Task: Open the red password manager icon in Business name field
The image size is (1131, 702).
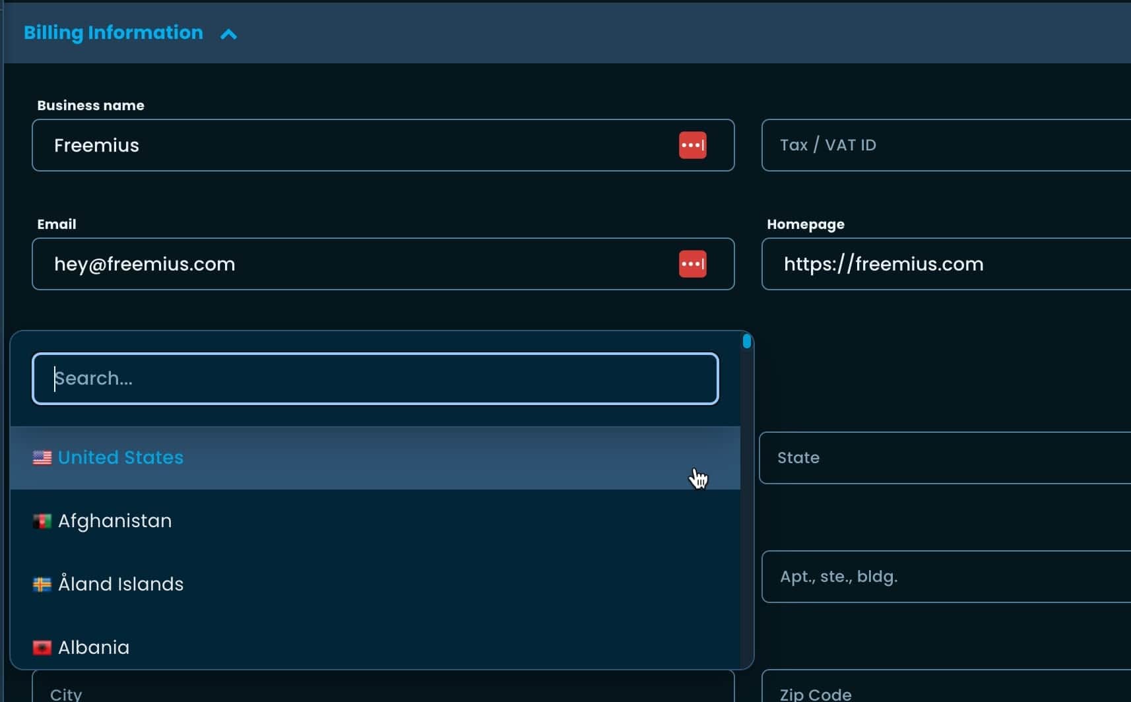Action: (x=692, y=145)
